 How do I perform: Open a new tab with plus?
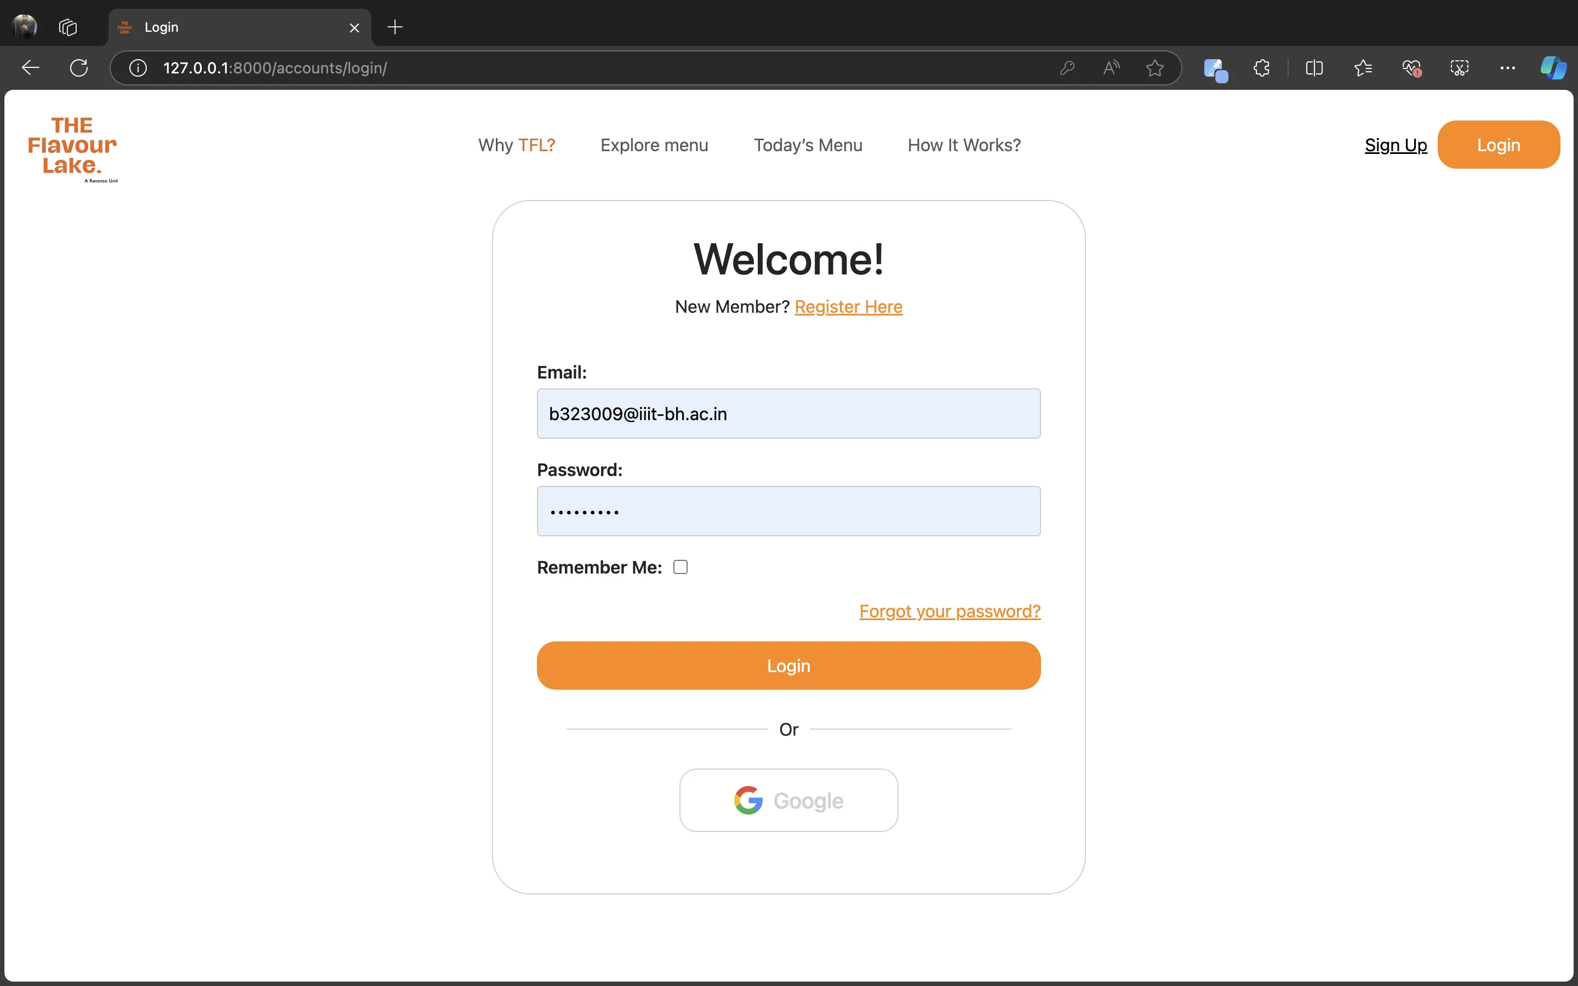tap(395, 27)
